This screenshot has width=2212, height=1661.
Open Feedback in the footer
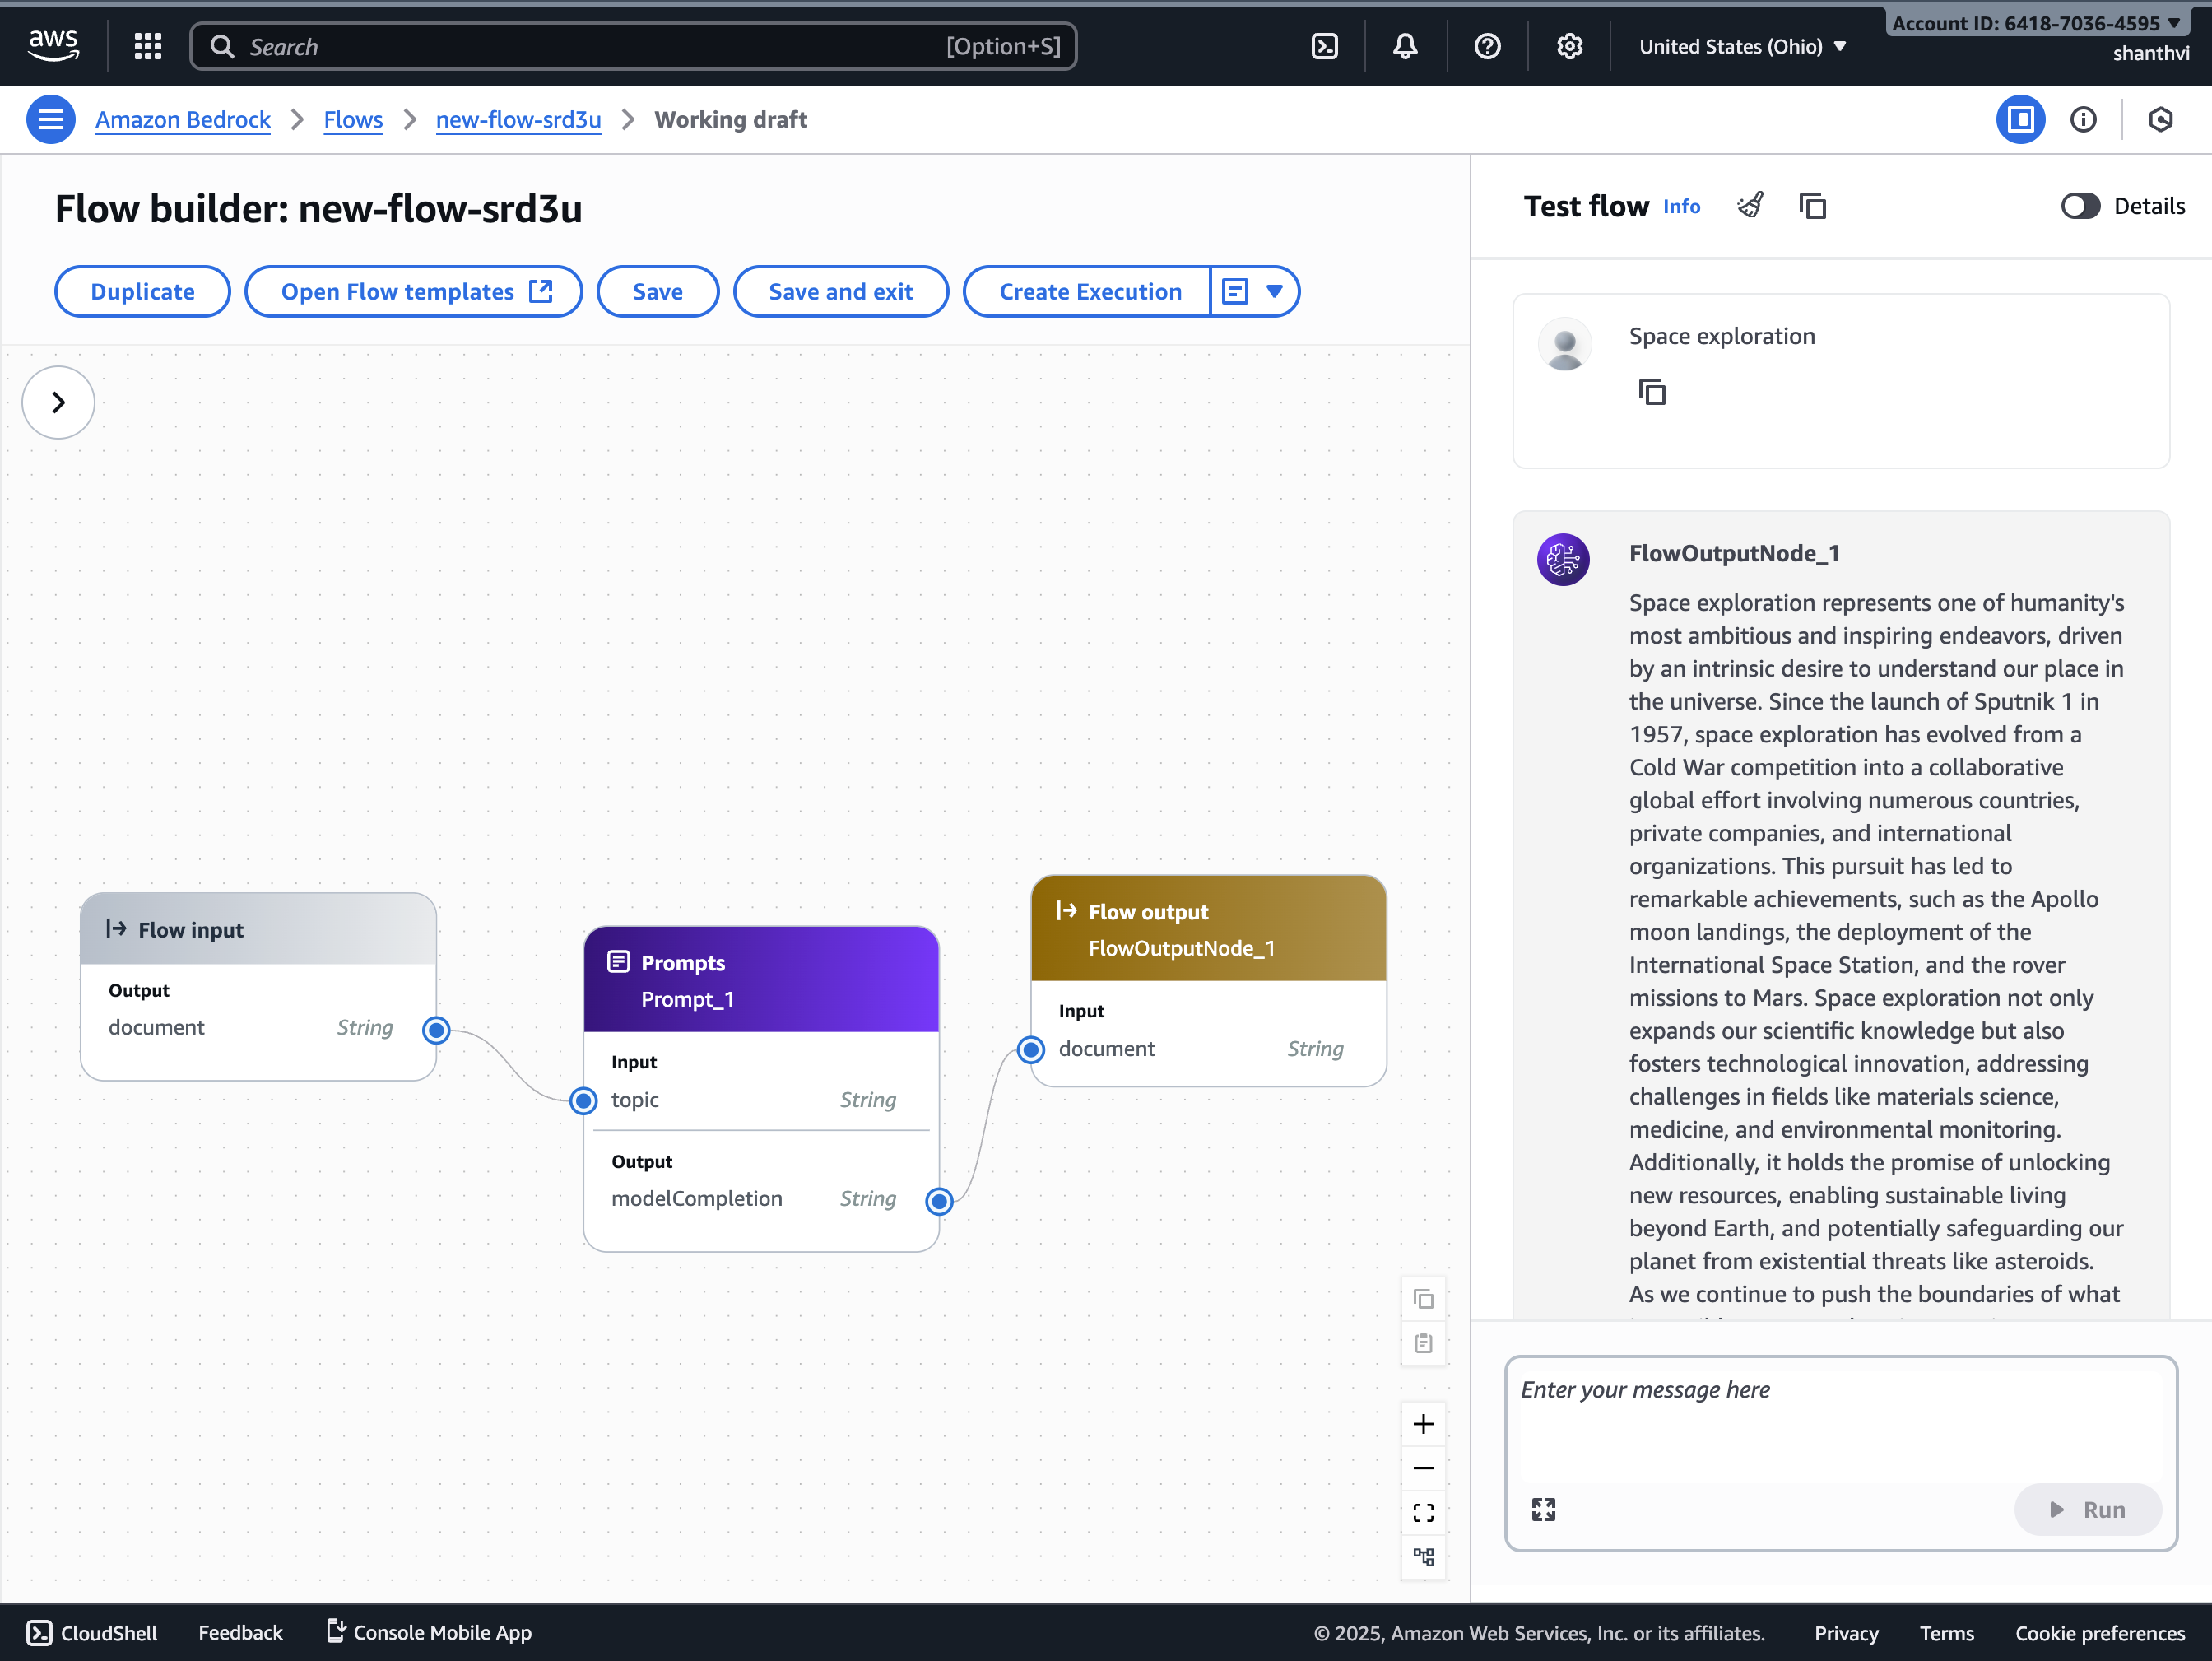point(240,1632)
